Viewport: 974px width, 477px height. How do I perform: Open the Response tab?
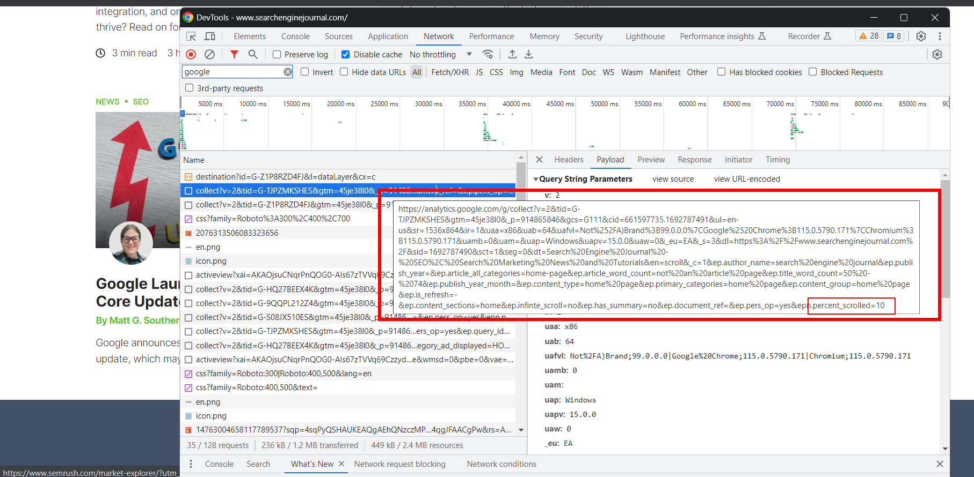pyautogui.click(x=694, y=160)
